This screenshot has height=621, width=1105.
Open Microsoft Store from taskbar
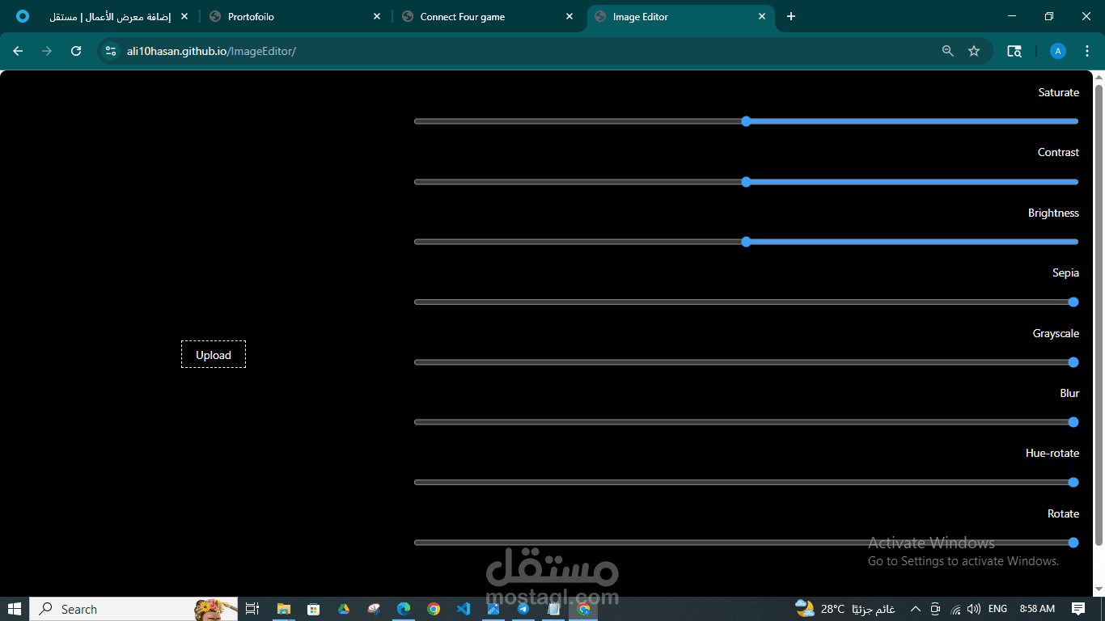coord(314,609)
